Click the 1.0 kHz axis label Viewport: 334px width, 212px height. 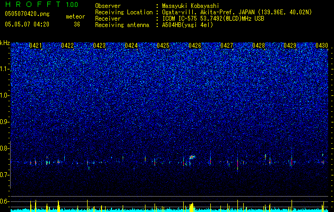(5, 95)
